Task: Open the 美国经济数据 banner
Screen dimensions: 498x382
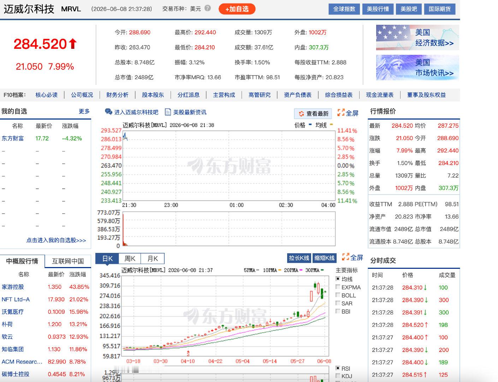Action: click(417, 37)
